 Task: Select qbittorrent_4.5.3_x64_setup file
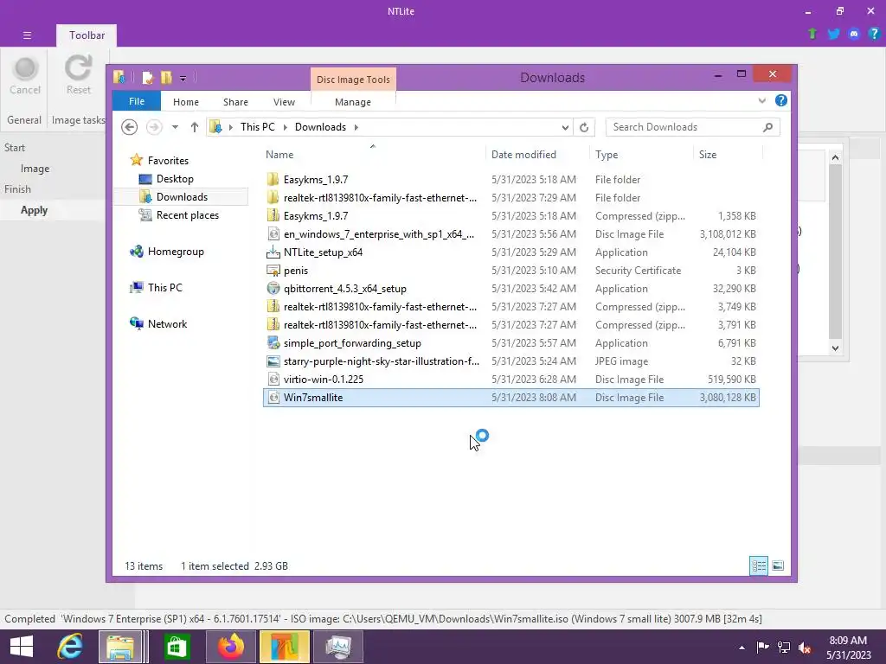tap(510, 289)
